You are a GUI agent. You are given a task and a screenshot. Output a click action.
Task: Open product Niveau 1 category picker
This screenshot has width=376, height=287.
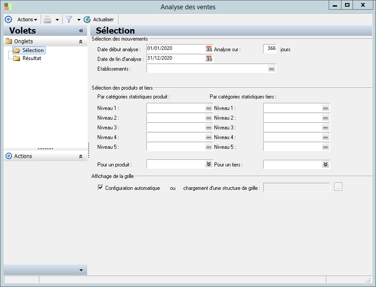[208, 108]
